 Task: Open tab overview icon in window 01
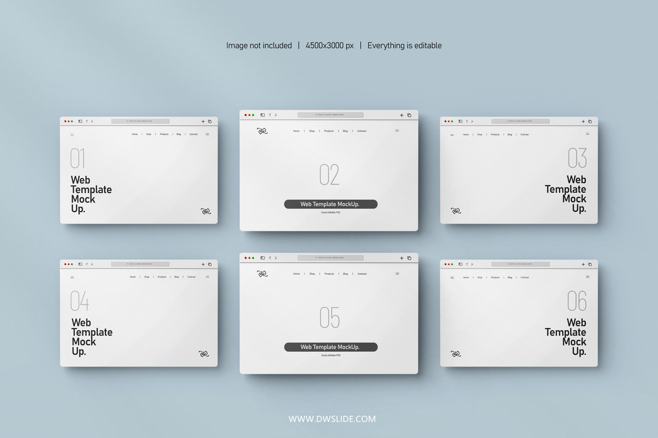coord(210,121)
